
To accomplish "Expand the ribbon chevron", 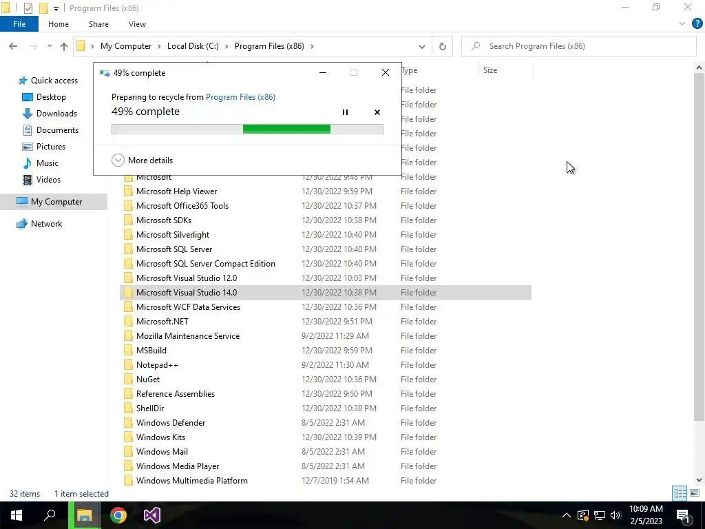I will [x=682, y=24].
